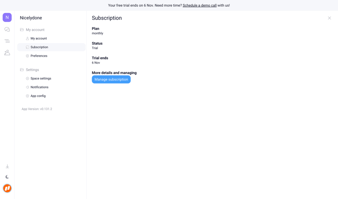Click the orange logo icon at bottom left
The image size is (338, 199).
tap(7, 188)
